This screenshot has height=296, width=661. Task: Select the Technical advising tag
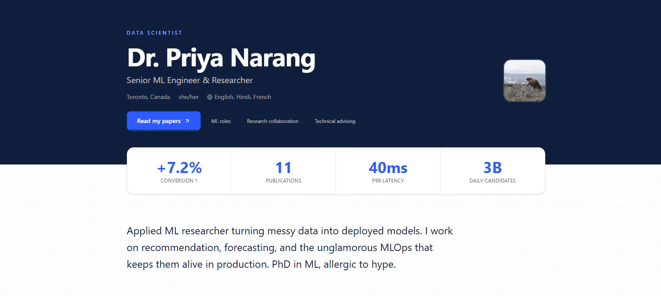tap(335, 121)
